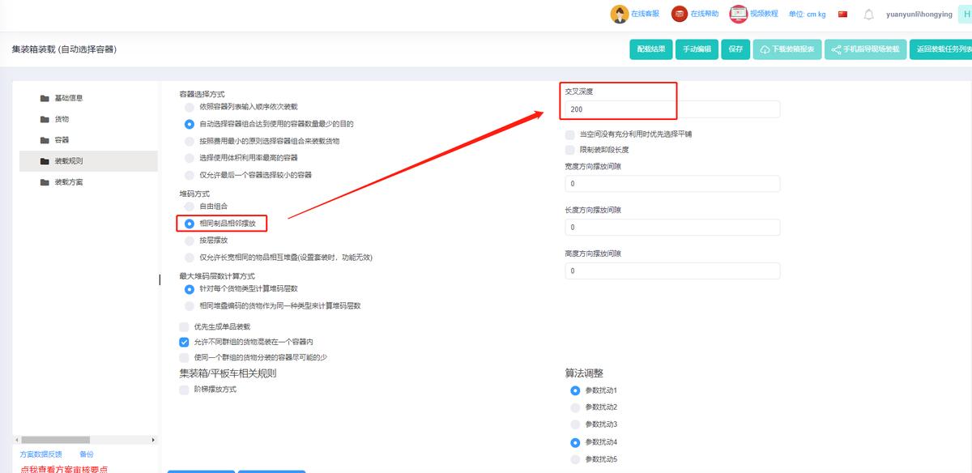Click the 高度方向摆放间隙 input field
Screen dimensions: 972x473
(x=672, y=271)
